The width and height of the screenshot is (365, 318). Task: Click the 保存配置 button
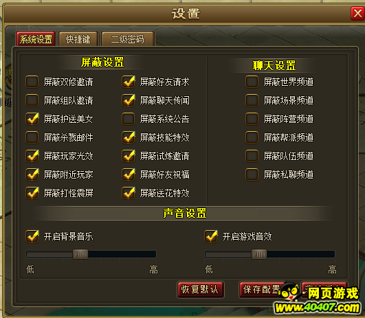[262, 290]
